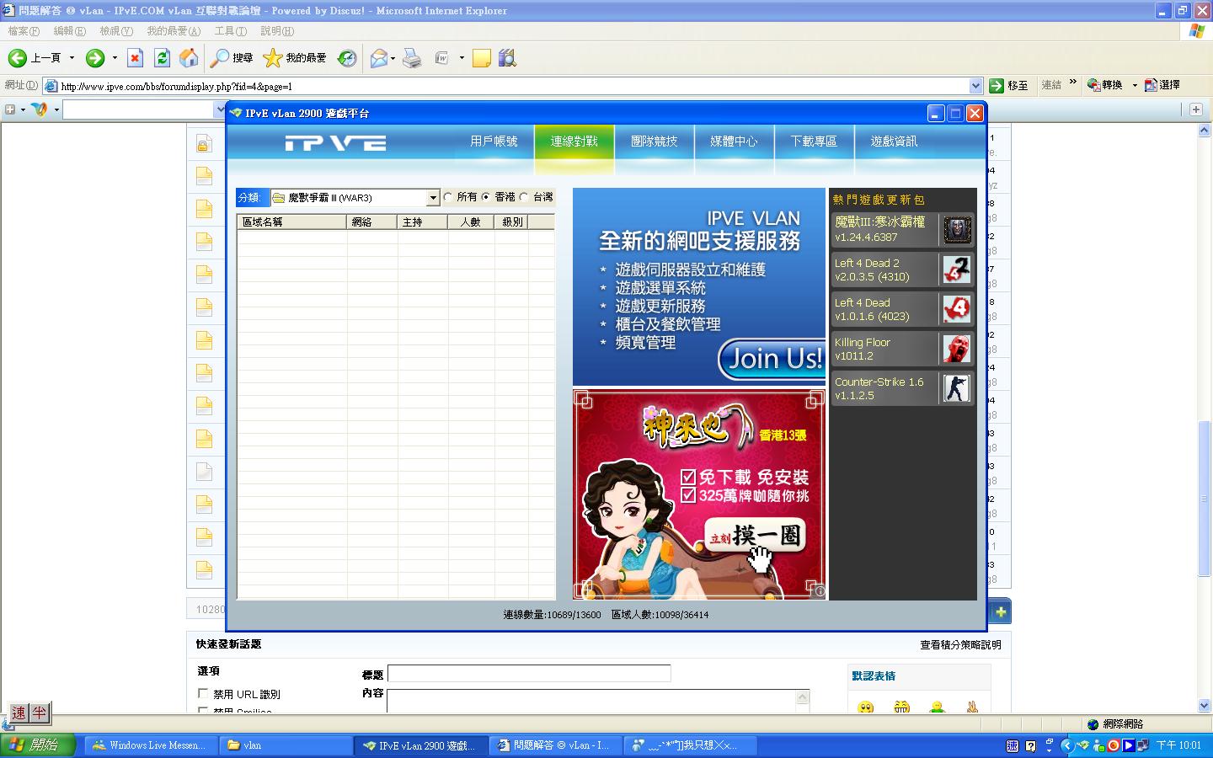1213x758 pixels.
Task: Open the 工具 (Tools) menu
Action: 230,31
